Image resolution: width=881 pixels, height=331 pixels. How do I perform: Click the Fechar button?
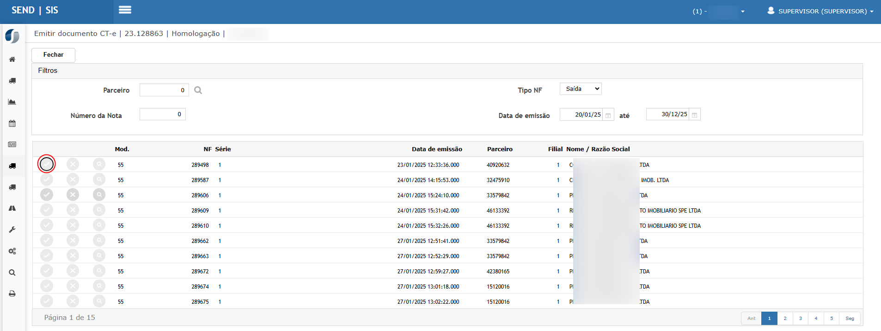click(53, 55)
